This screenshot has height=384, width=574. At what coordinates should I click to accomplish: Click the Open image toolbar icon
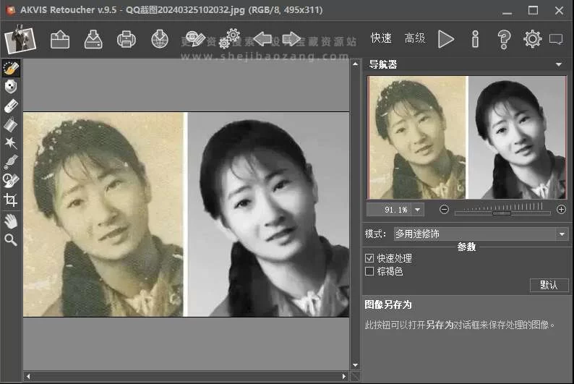tap(60, 39)
